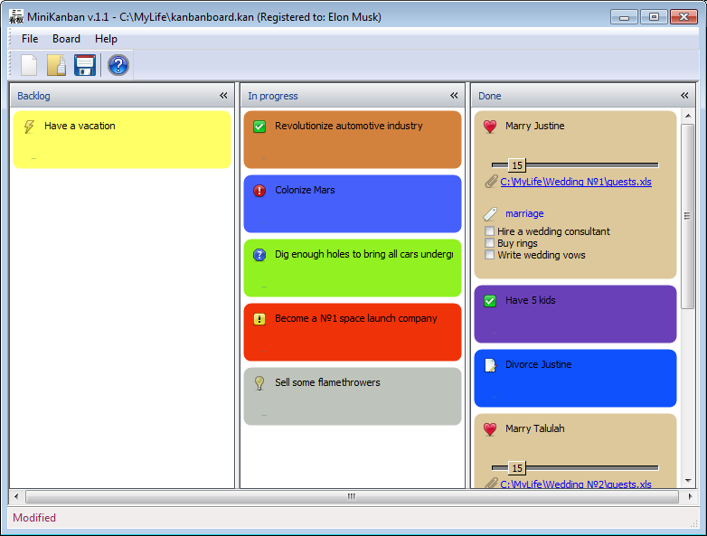This screenshot has width=707, height=536.
Task: Click the Done column scroll down arrow
Action: click(x=688, y=481)
